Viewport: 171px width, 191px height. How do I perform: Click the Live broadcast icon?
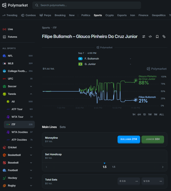click(x=4, y=29)
